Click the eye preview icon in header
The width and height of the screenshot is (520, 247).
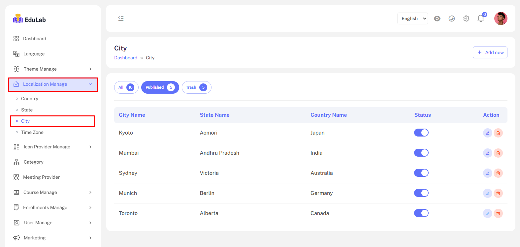pyautogui.click(x=437, y=18)
